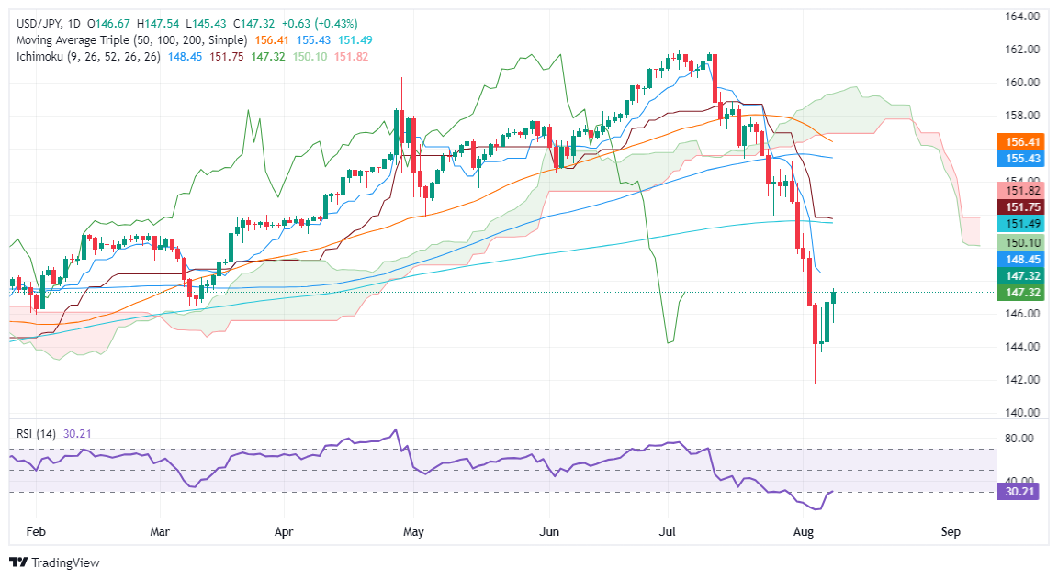Click the orange 156.41 price label
Screen dimensions: 1058x579
click(1023, 142)
